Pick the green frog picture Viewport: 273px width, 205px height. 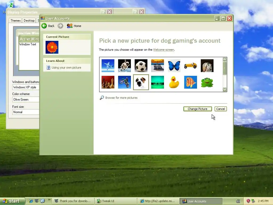click(207, 82)
